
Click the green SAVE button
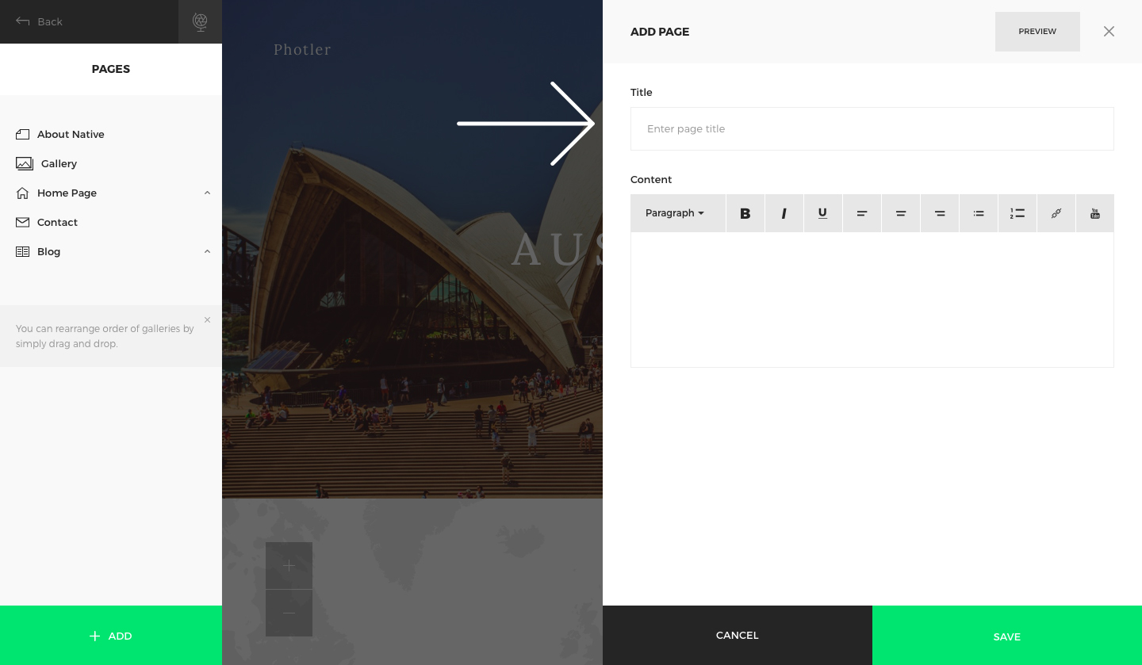[1007, 636]
